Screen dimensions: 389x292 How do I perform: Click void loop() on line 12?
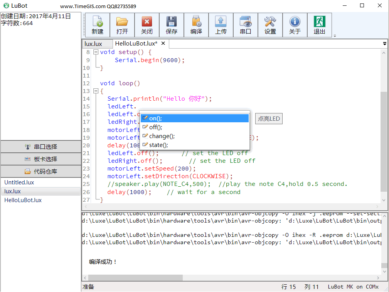point(120,83)
